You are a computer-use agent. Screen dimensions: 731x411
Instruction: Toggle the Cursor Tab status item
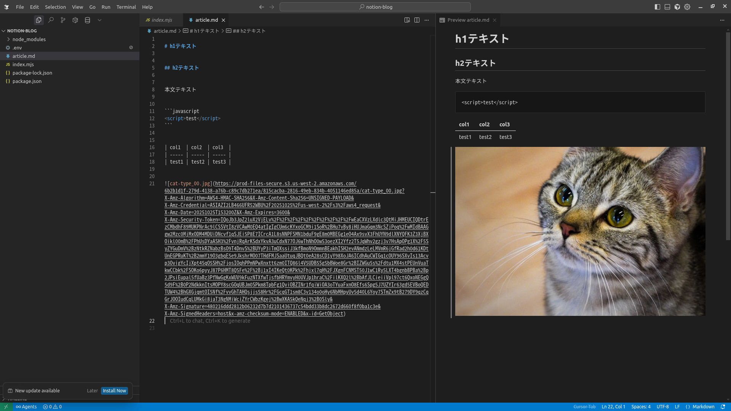tap(584, 407)
